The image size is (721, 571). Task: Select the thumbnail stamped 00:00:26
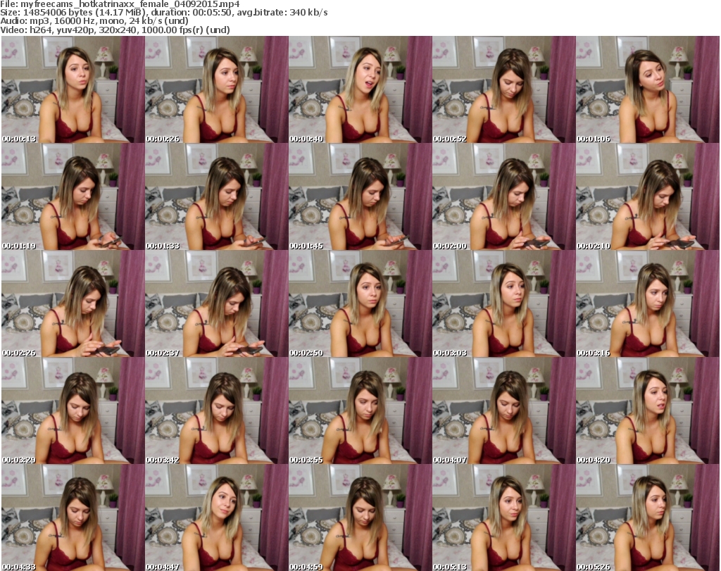click(217, 89)
